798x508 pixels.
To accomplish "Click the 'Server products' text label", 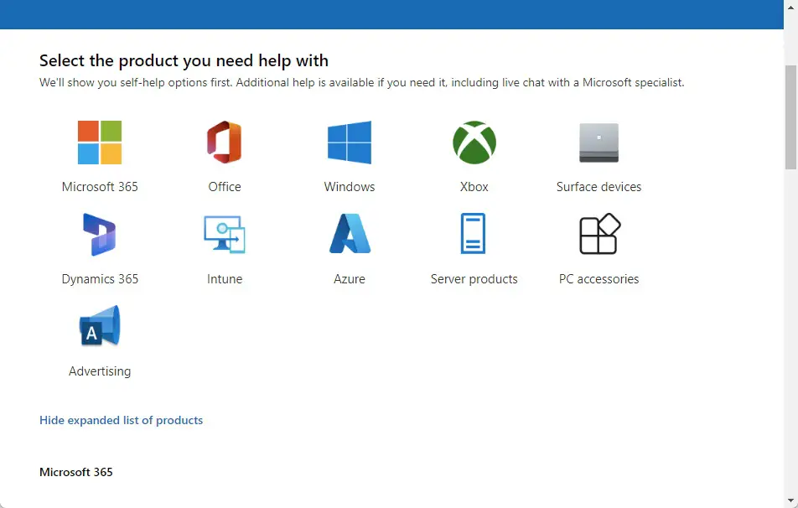I will pos(474,279).
